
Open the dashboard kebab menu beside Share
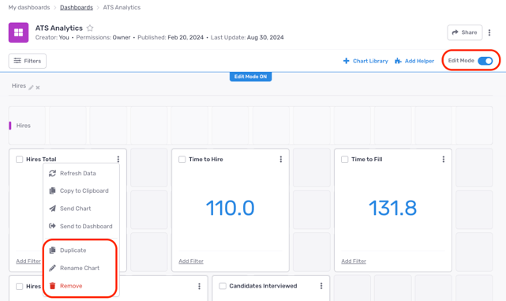pos(489,32)
